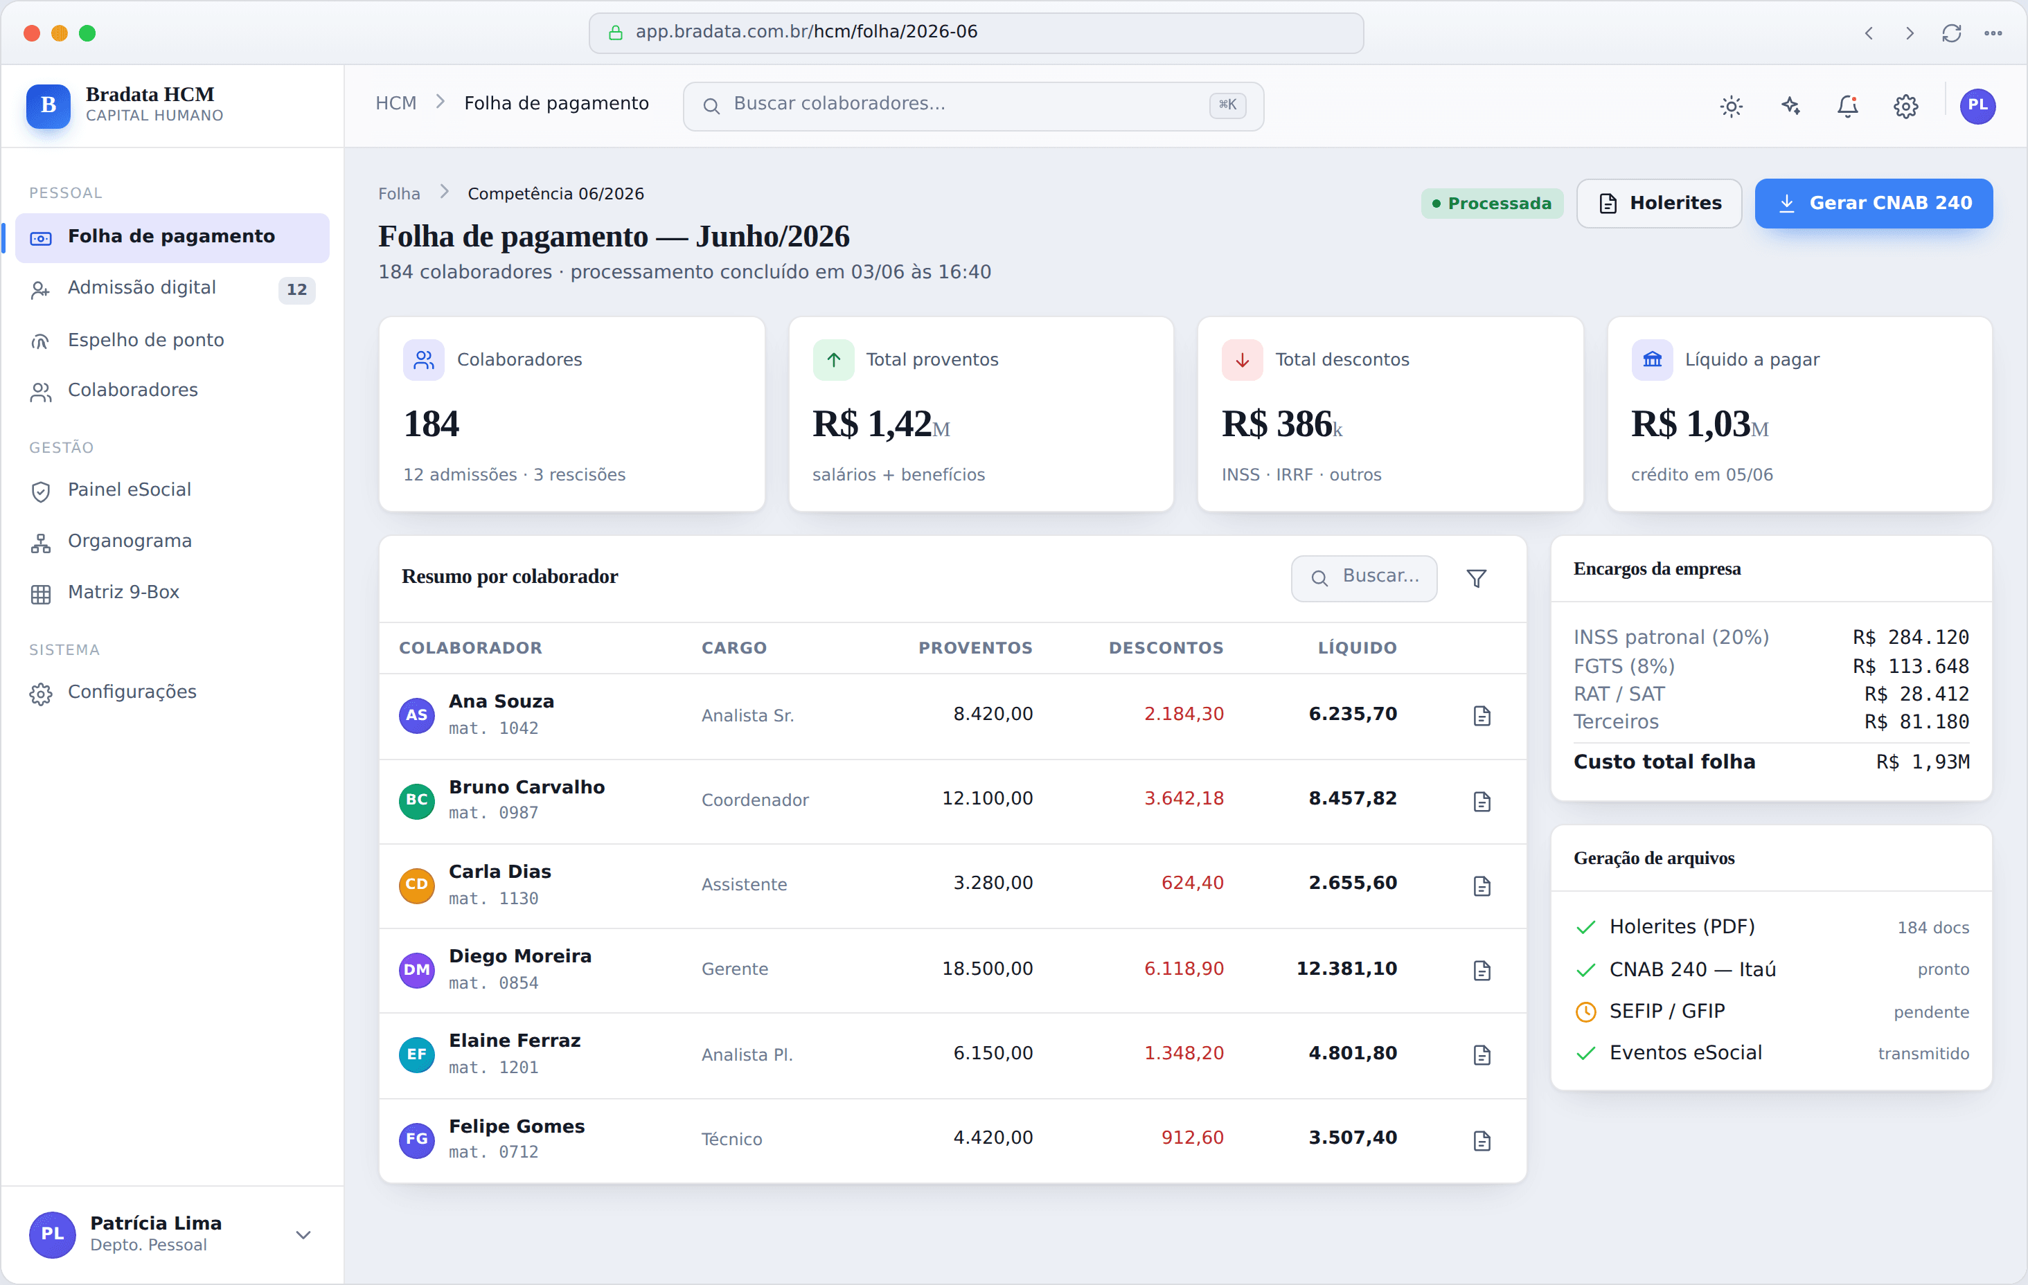
Task: Open the PL profile avatar menu
Action: point(1977,106)
